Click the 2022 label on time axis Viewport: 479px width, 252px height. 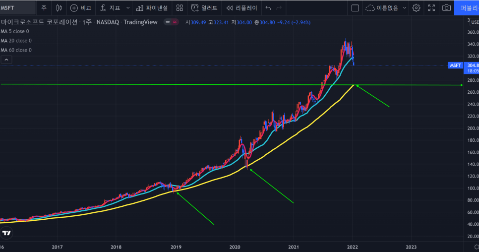pyautogui.click(x=352, y=247)
